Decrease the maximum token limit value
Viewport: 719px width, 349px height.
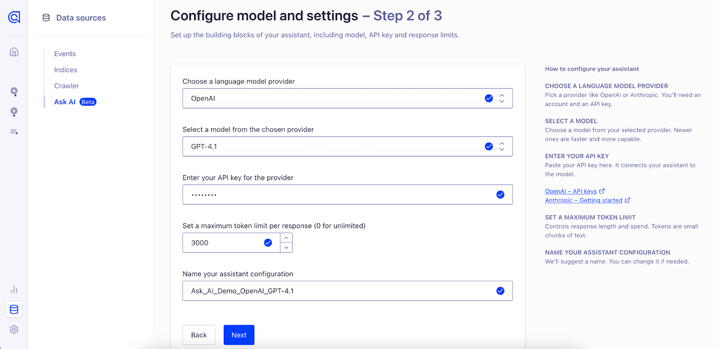click(x=286, y=247)
